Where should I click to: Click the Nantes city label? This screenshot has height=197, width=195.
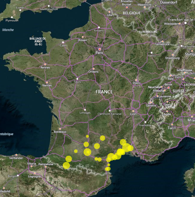click(47, 85)
